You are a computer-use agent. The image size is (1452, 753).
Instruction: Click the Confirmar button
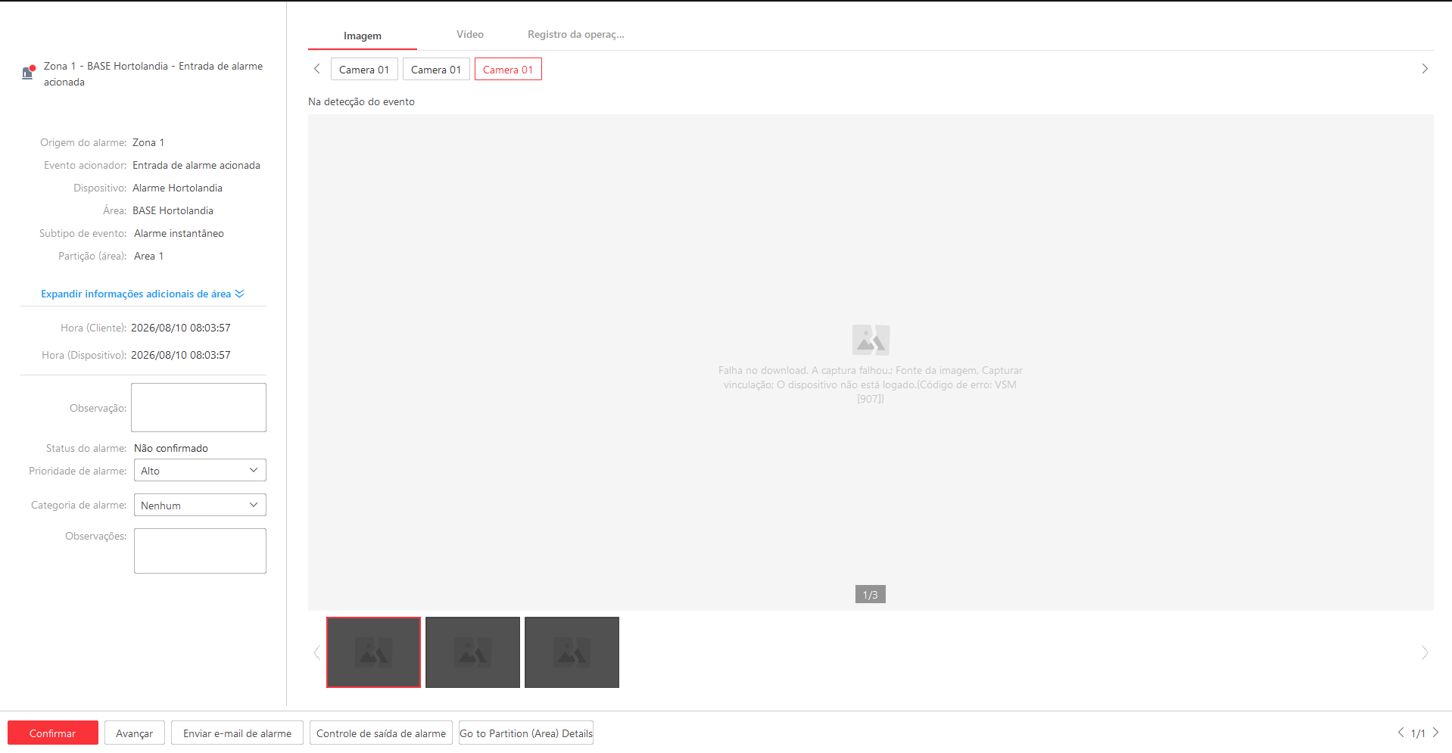pos(53,733)
